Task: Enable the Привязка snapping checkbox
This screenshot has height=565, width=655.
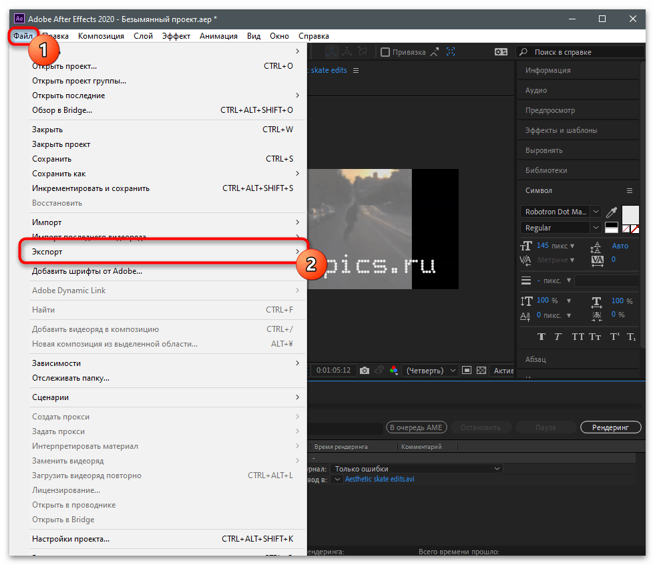Action: tap(385, 52)
